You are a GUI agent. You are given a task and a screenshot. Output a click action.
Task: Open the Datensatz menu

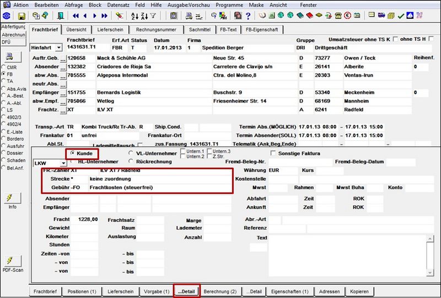click(x=118, y=5)
